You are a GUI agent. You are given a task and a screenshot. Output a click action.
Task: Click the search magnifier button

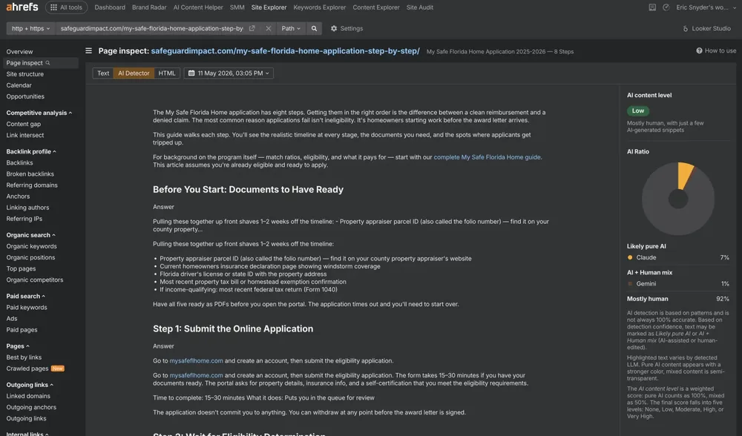(314, 28)
